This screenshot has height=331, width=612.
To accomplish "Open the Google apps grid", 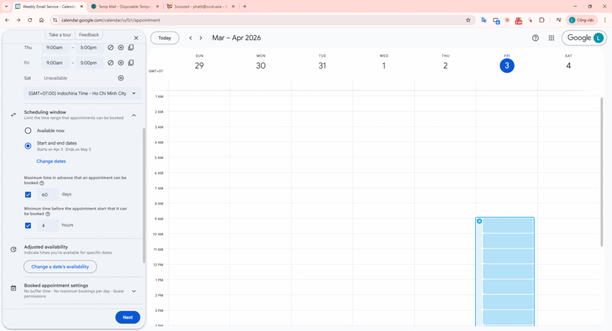I will [551, 38].
